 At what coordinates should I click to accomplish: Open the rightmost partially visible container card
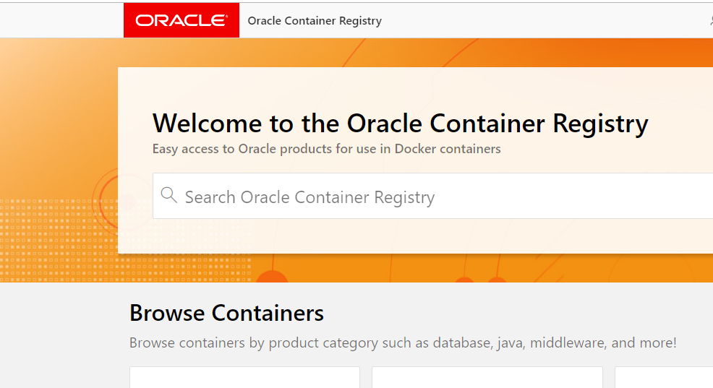tap(663, 377)
